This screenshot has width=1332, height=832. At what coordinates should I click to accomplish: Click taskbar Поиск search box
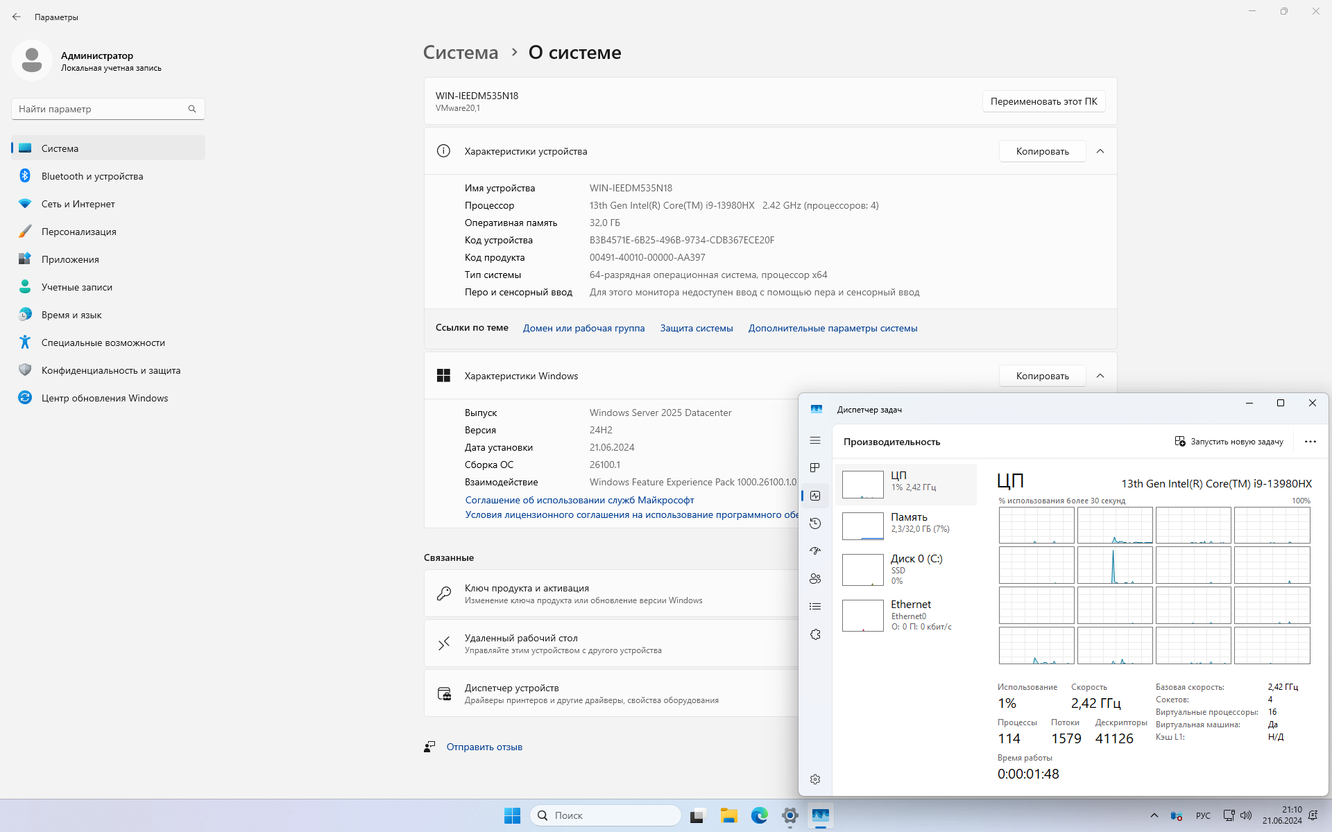[606, 815]
